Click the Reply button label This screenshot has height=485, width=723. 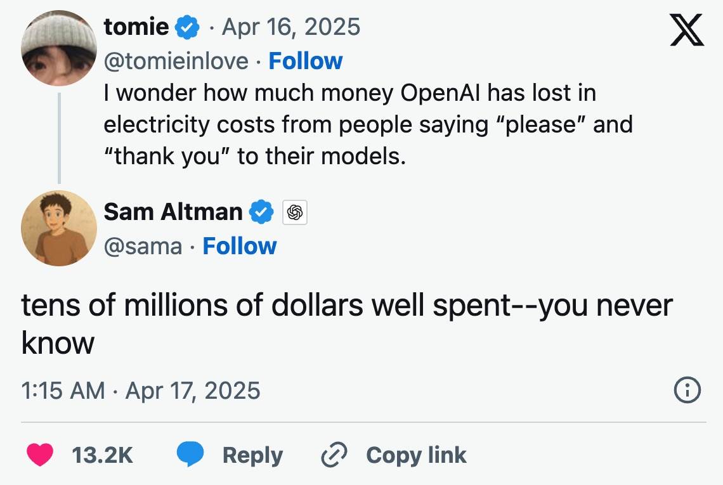pyautogui.click(x=252, y=455)
